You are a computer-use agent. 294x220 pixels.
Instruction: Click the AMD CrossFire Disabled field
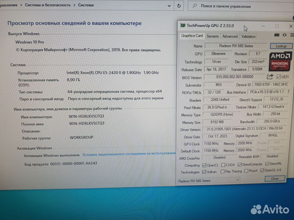[219, 158]
